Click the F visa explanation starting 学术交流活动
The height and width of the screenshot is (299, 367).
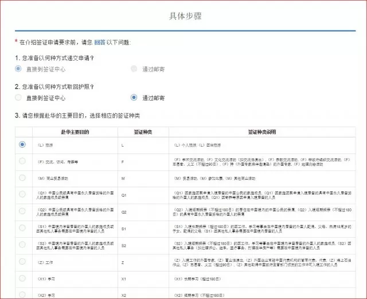pos(262,162)
